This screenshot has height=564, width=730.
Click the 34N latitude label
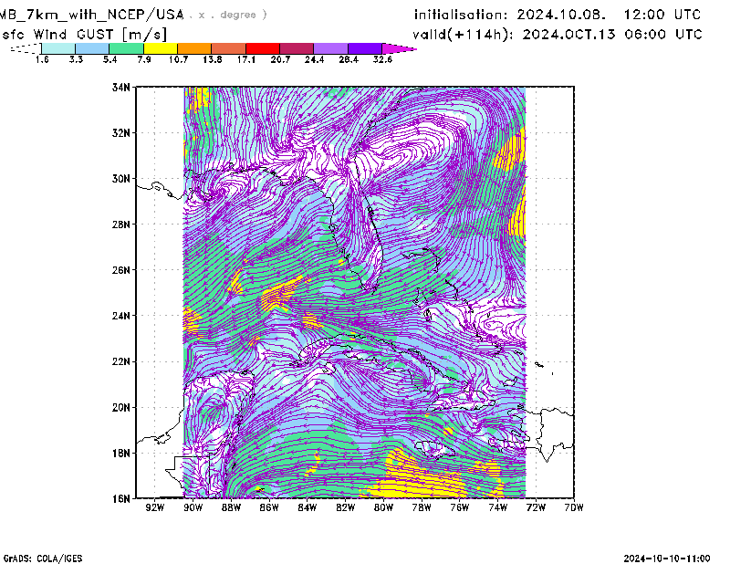click(x=121, y=87)
